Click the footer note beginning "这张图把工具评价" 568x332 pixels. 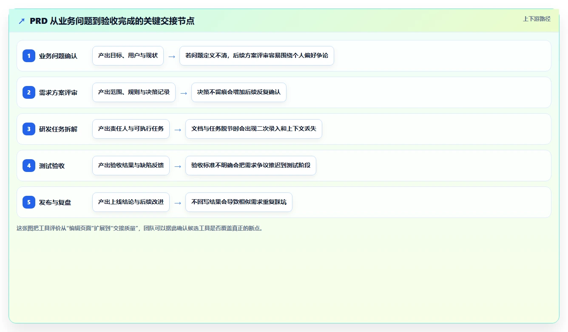click(x=139, y=228)
